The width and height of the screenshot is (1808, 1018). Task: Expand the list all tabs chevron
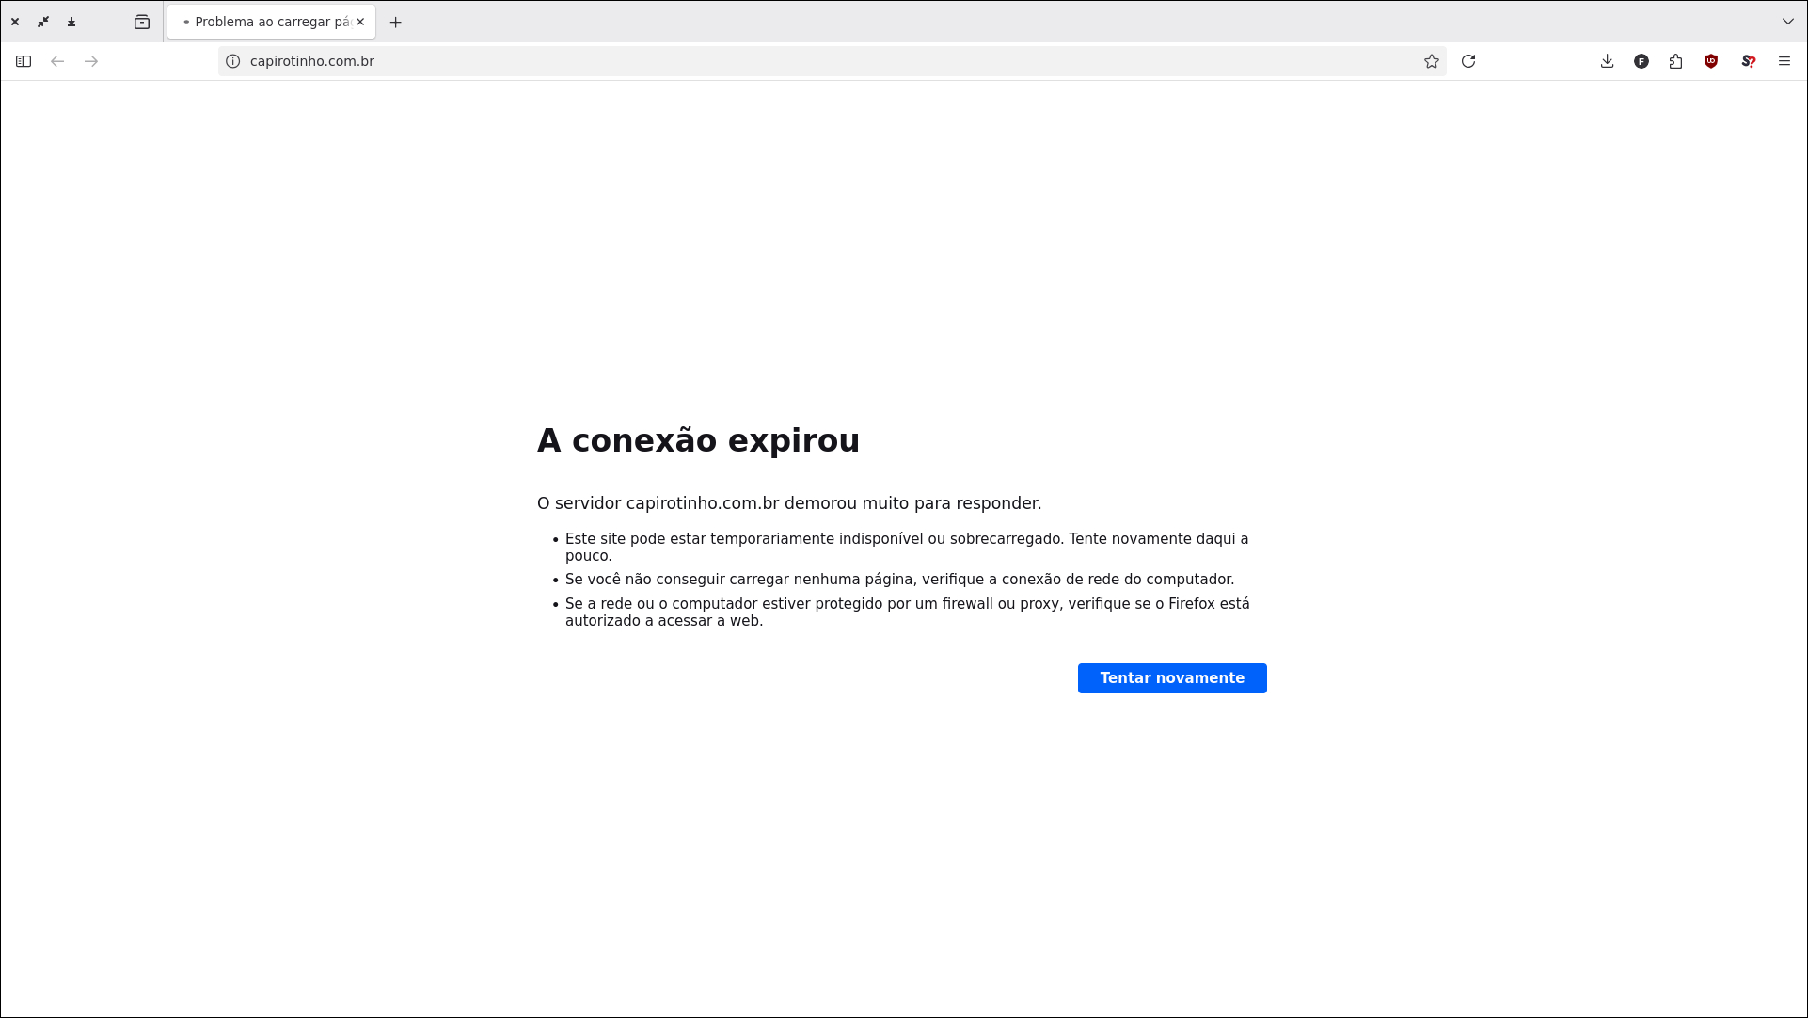[x=1787, y=22]
